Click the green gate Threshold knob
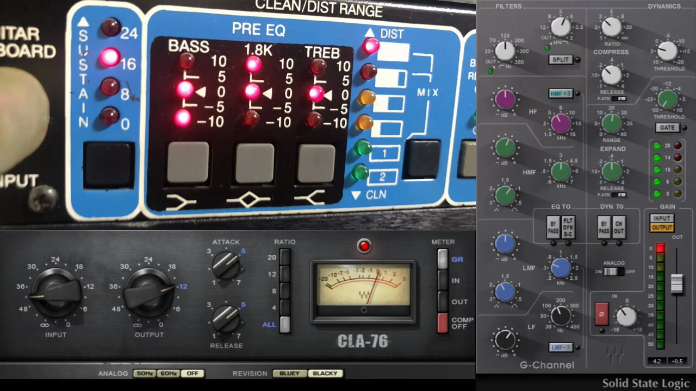This screenshot has height=391, width=696. pos(667,99)
